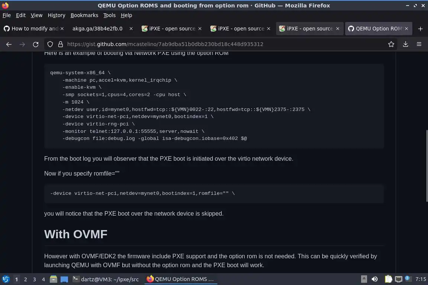Close the QEMU Option ROMS tab
Screen dimensions: 428x285
tap(406, 29)
